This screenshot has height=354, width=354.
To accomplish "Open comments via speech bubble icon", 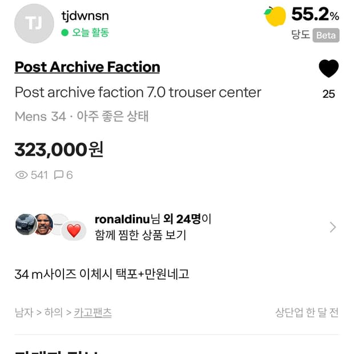I will (x=58, y=175).
